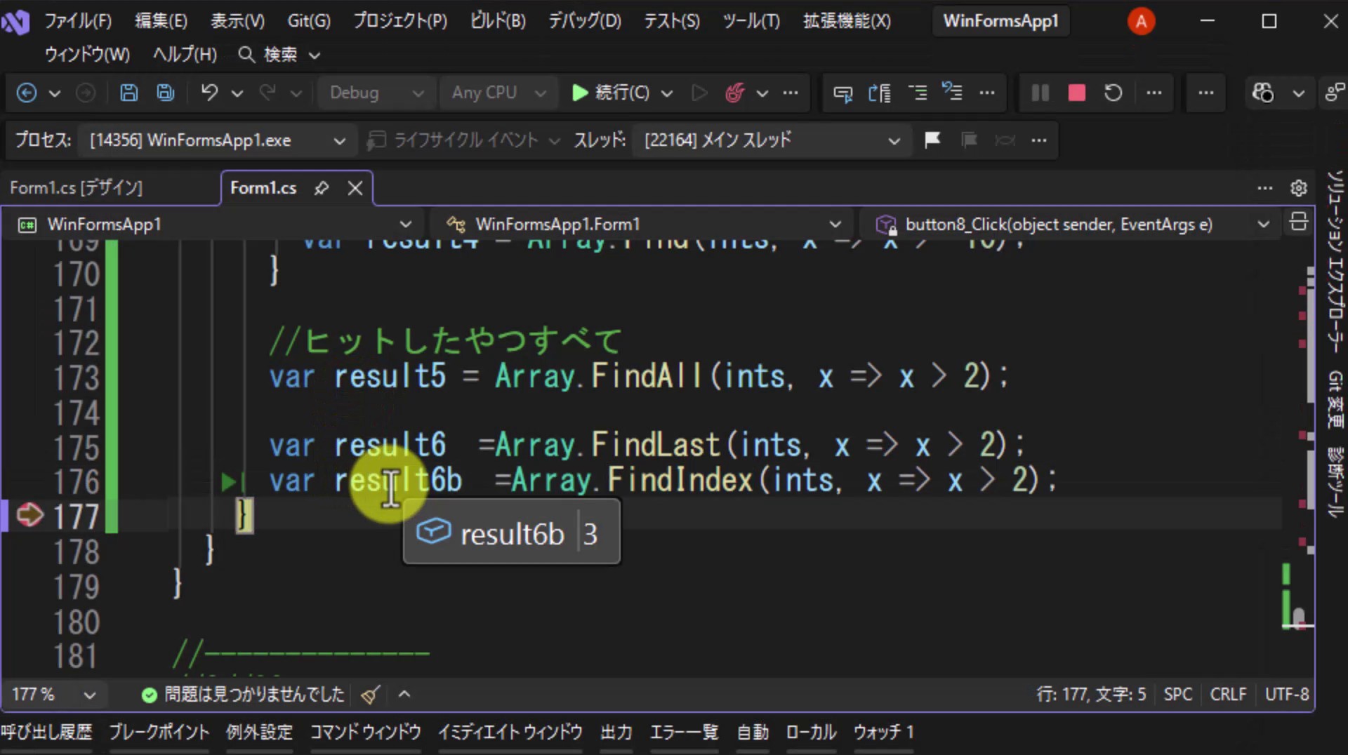Click the Save icon in the toolbar
This screenshot has height=755, width=1348.
coord(128,93)
